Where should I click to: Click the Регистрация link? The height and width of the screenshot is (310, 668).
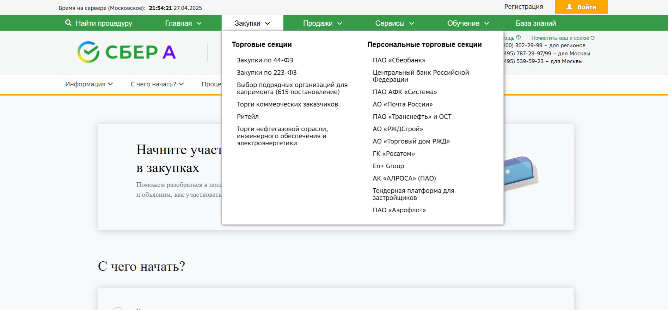(523, 7)
